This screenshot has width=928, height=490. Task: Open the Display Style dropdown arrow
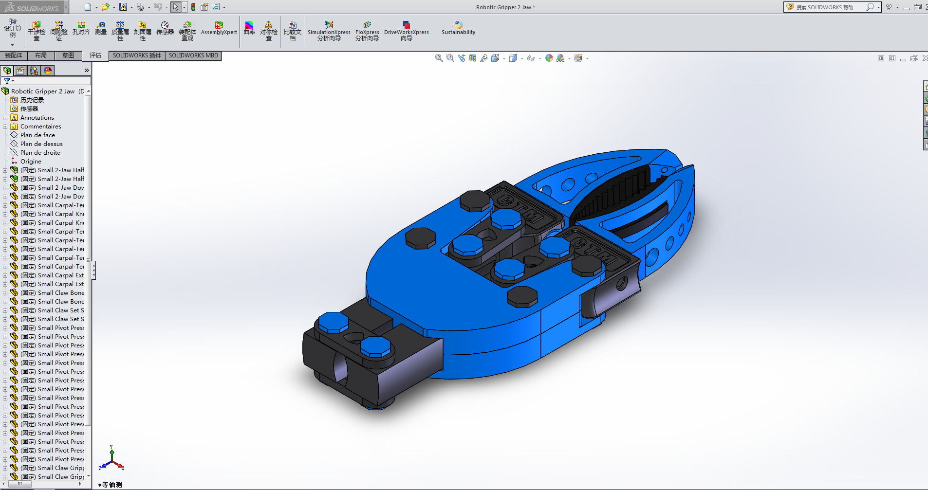tap(522, 58)
